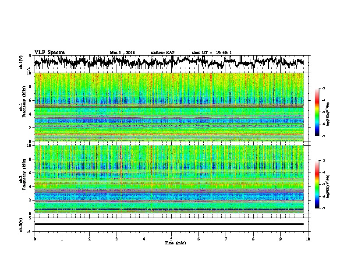
Task: Click the "5" tick on ch.1(V) axis
Action: 30,56
